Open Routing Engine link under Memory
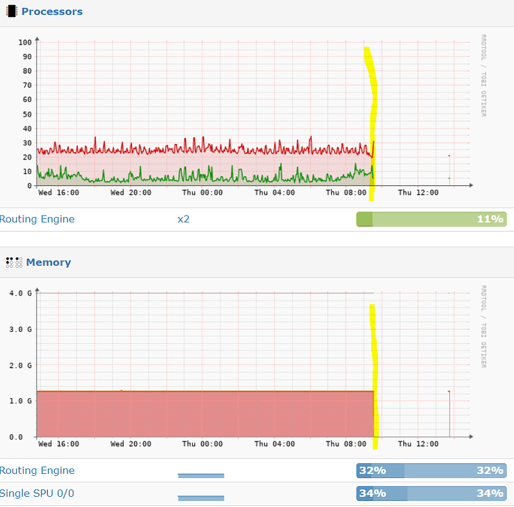514x507 pixels. click(37, 470)
